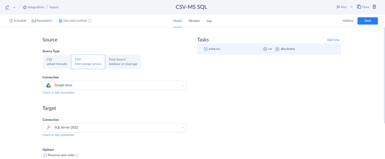Click the Skyvia logo icon
Viewport: 385px width, 159px height.
(x=8, y=7)
